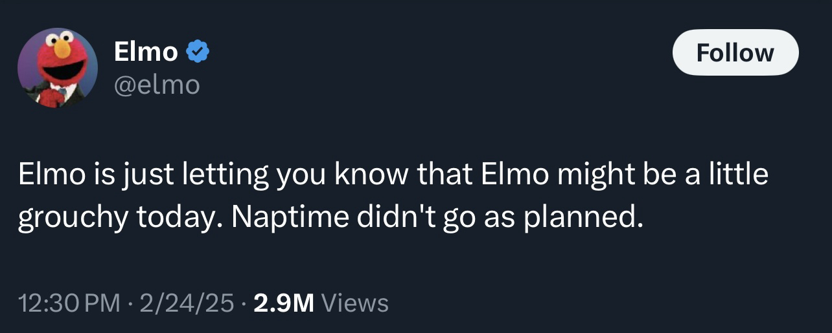Click Elmo's orange nose in the avatar
This screenshot has width=832, height=333.
tap(62, 48)
